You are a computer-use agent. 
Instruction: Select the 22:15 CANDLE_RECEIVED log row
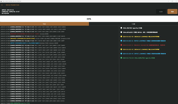[x=33, y=66]
